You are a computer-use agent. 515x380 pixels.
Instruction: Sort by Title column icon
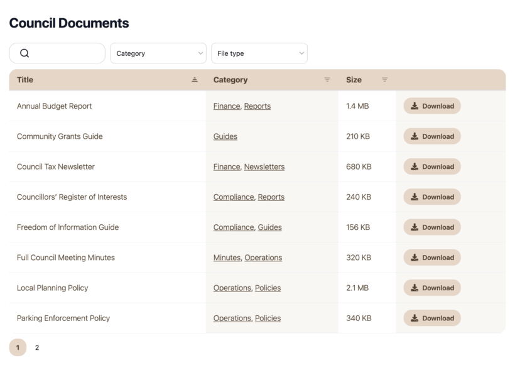tap(195, 80)
